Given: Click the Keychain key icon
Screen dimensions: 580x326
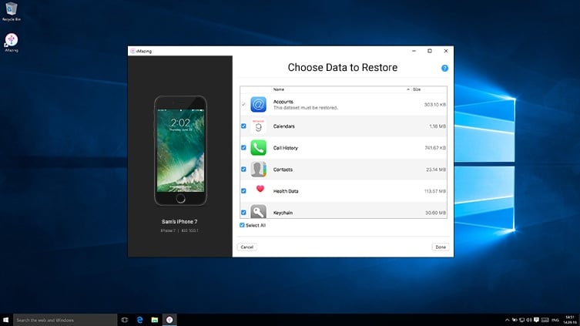Looking at the screenshot, I should pos(258,211).
